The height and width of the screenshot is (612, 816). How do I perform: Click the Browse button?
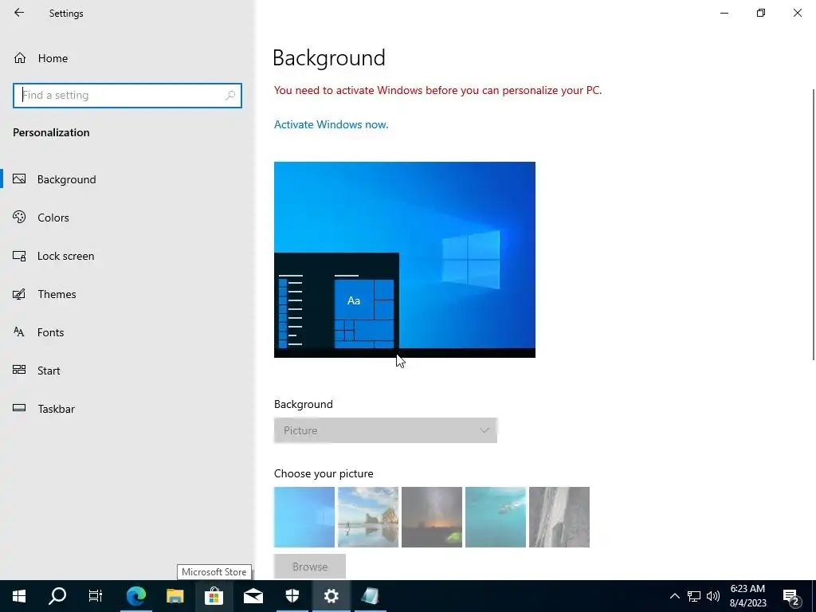pyautogui.click(x=310, y=567)
